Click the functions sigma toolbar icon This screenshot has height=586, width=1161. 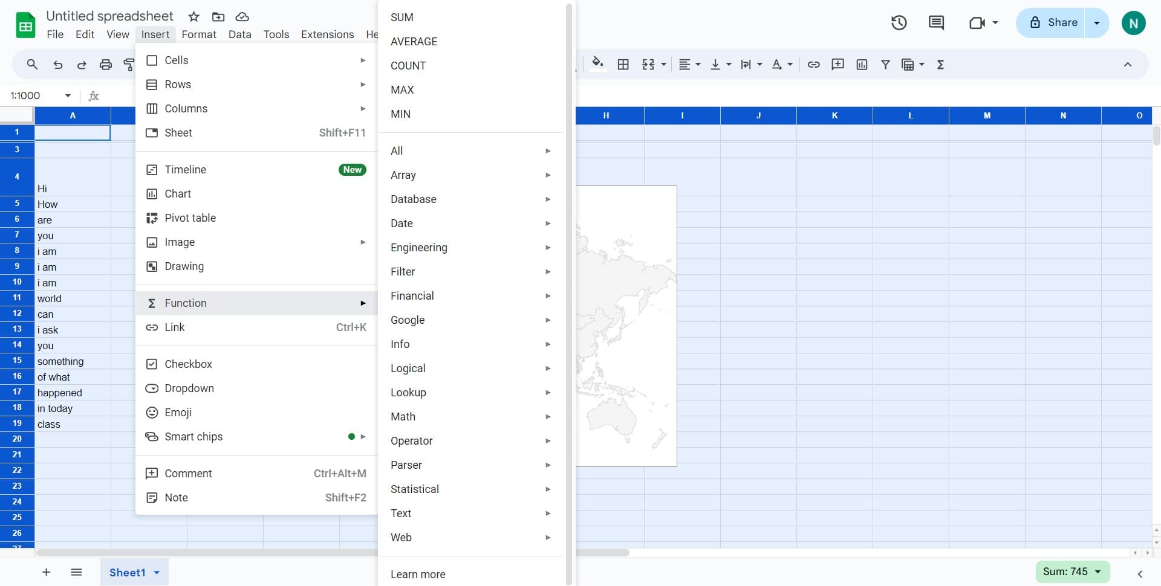click(940, 65)
